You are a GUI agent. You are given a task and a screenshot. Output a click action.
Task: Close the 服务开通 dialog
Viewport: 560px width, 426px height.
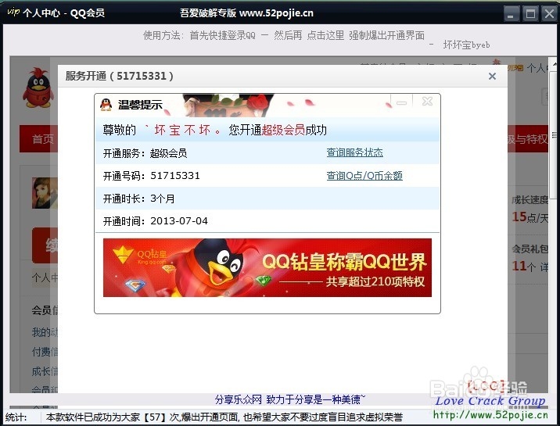pyautogui.click(x=492, y=76)
